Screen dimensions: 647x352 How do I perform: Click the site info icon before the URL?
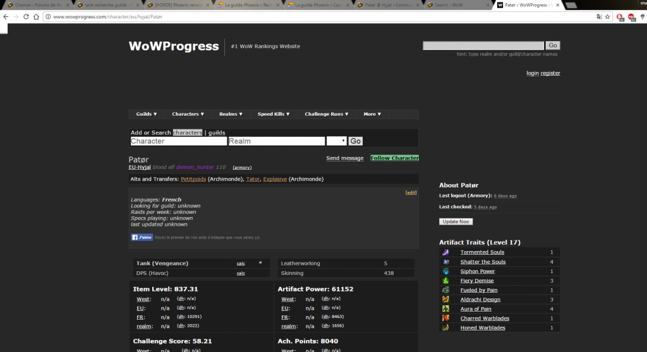tap(48, 17)
